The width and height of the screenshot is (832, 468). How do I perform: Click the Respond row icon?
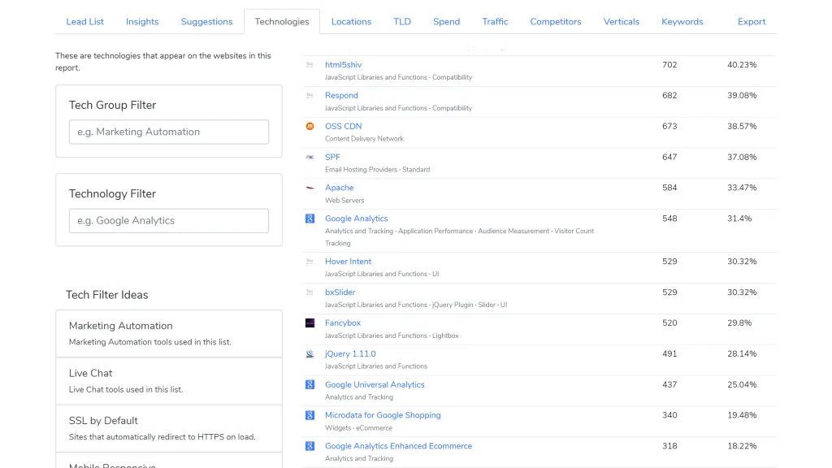click(x=310, y=96)
